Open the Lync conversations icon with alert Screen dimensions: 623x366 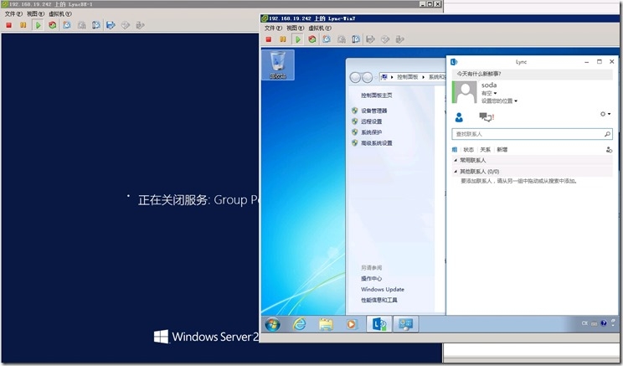pyautogui.click(x=487, y=116)
